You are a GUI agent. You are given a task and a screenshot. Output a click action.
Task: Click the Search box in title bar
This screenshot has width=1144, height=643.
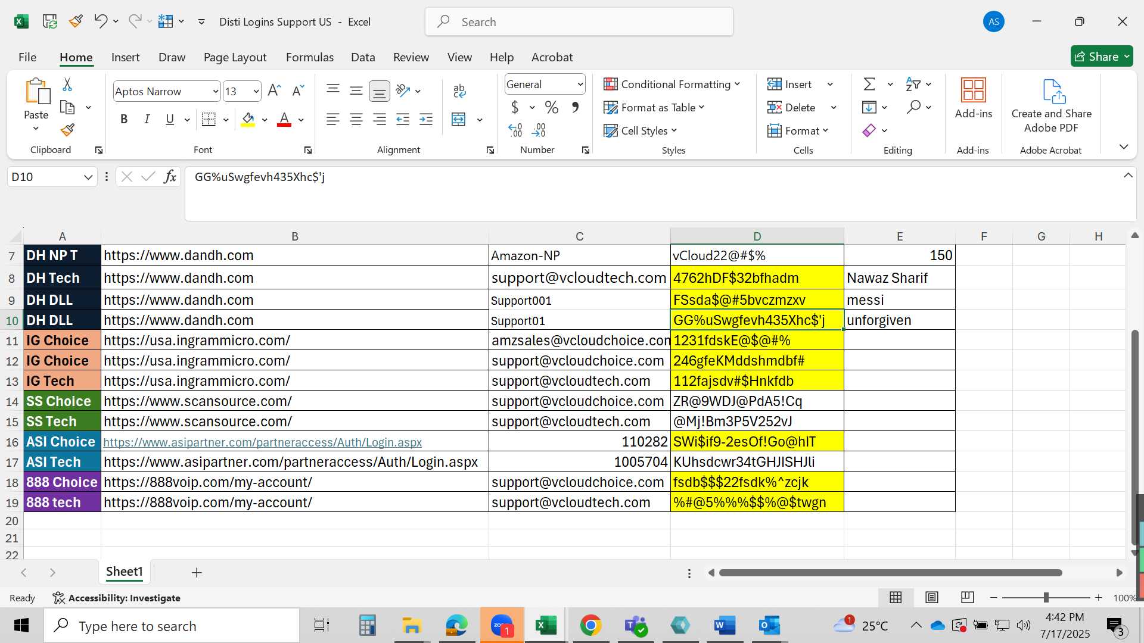click(x=579, y=22)
